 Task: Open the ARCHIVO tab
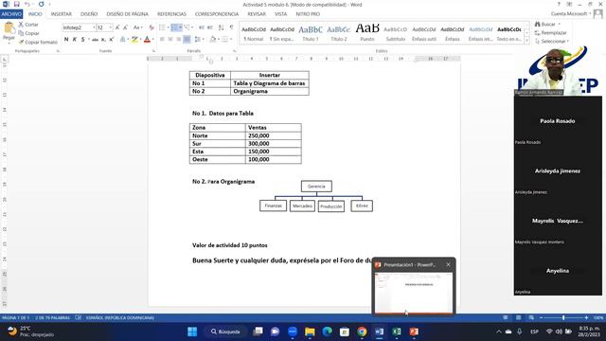11,14
